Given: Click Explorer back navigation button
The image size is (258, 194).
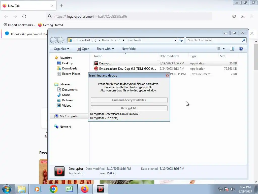Looking at the screenshot, I should (53, 40).
